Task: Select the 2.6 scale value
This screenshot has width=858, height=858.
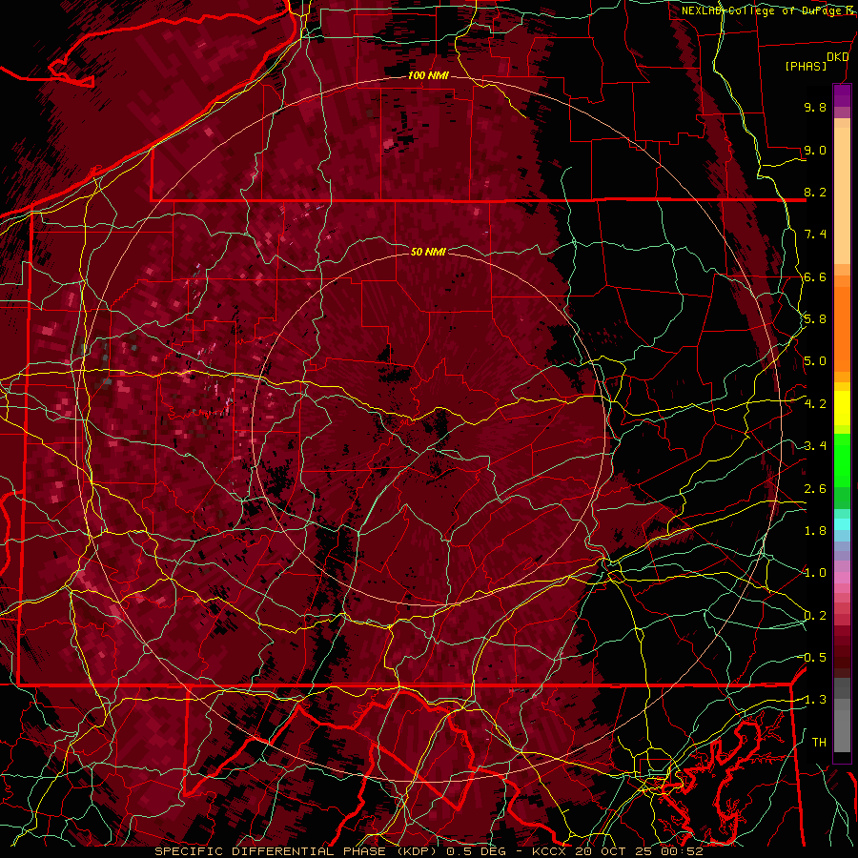Action: [815, 489]
